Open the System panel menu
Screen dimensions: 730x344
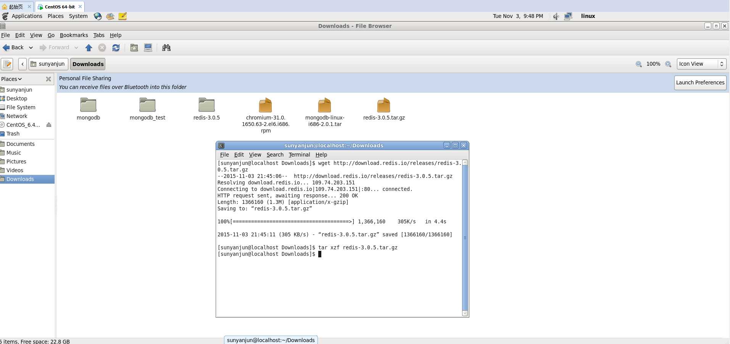pos(78,16)
